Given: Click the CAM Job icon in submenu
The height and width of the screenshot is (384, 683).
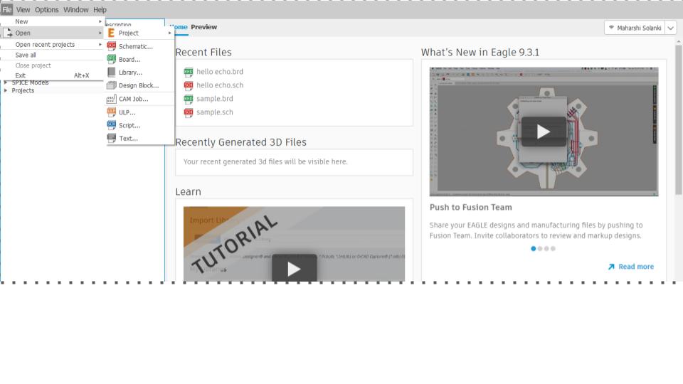Looking at the screenshot, I should click(x=112, y=99).
